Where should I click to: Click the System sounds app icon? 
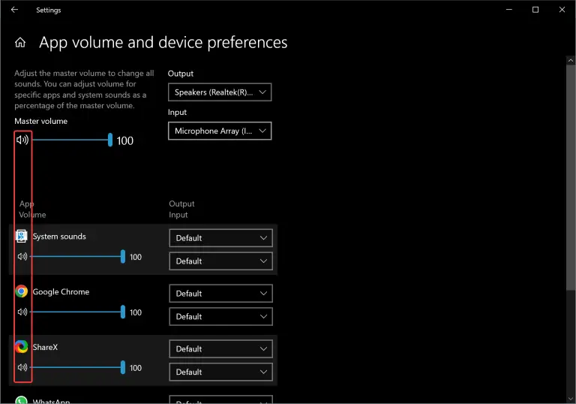click(x=21, y=237)
